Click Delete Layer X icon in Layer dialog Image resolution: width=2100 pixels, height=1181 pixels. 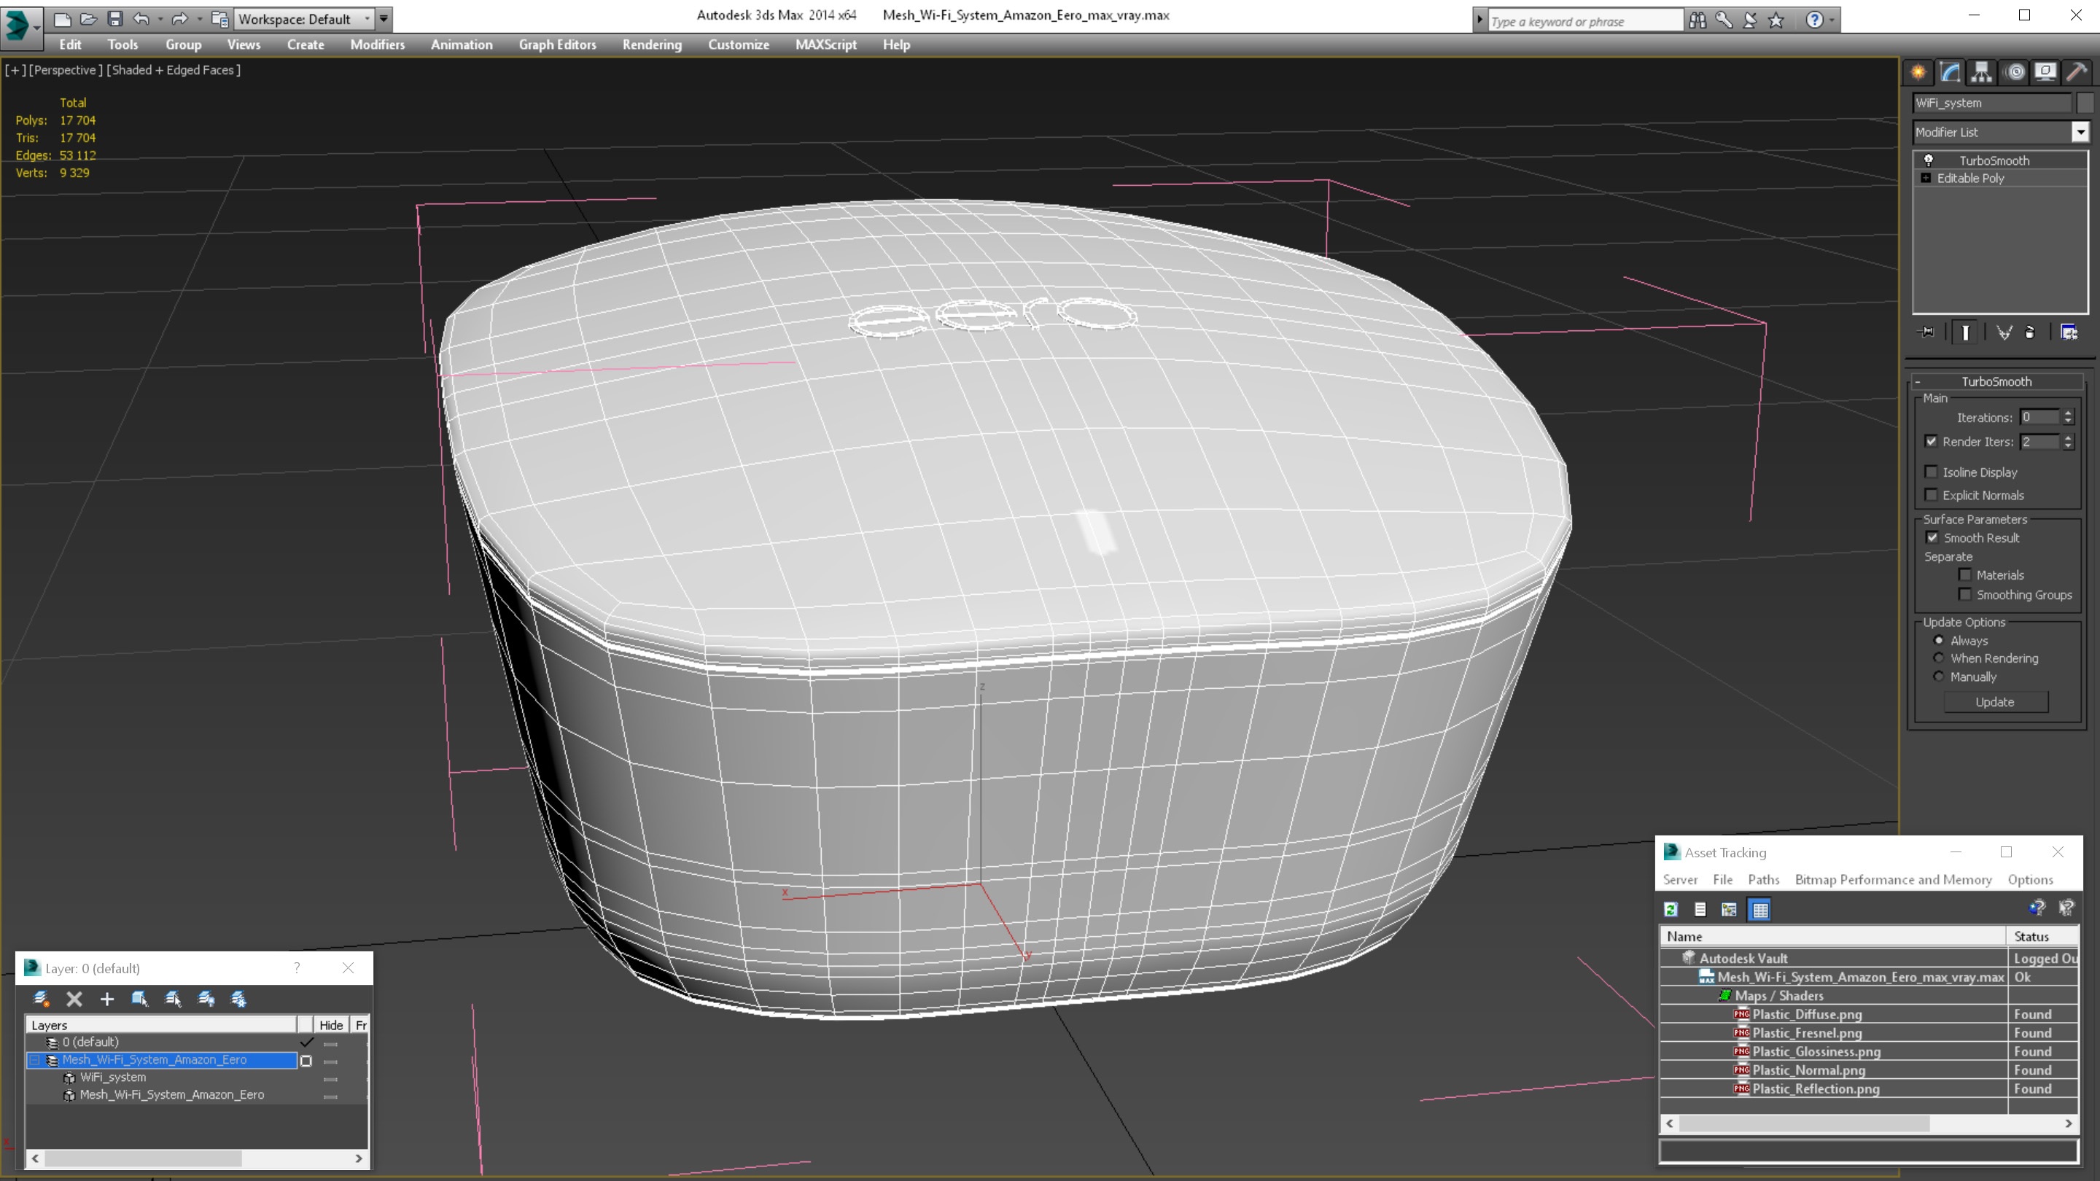coord(74,999)
